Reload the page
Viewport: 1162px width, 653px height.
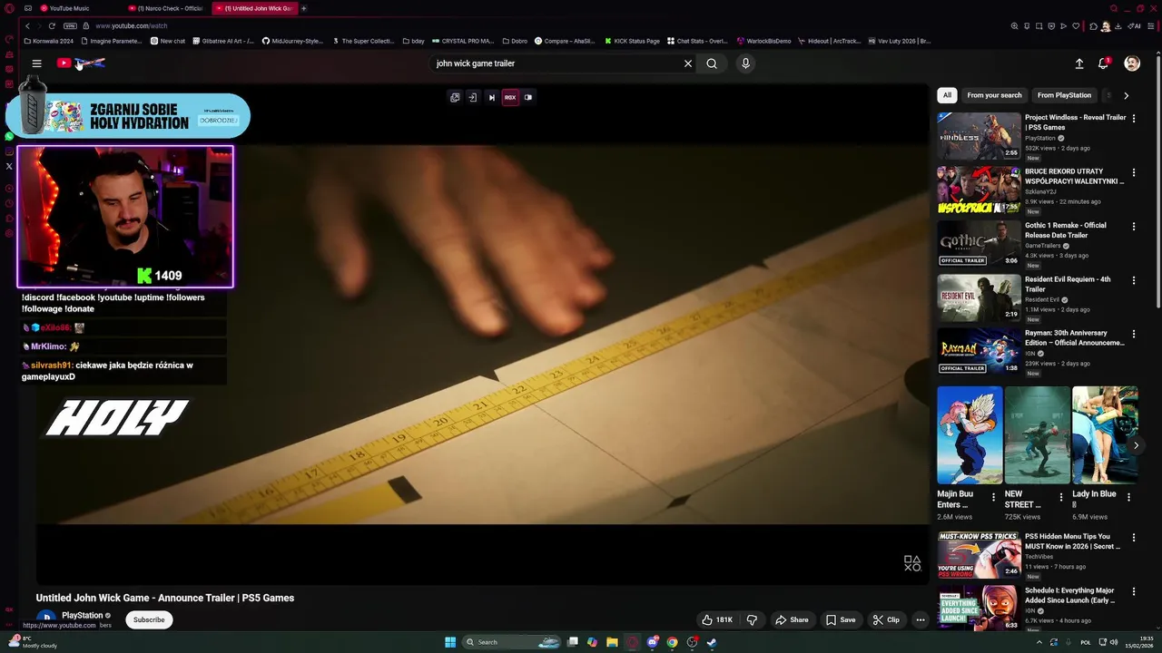pyautogui.click(x=52, y=26)
